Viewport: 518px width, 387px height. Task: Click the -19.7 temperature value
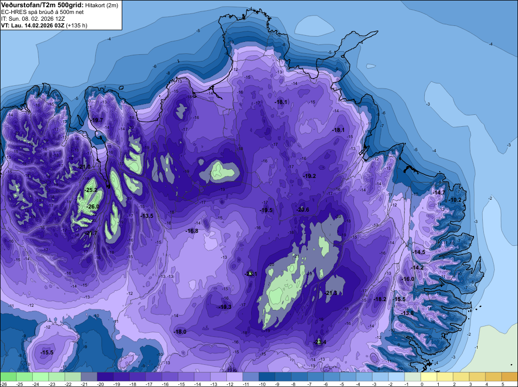pyautogui.click(x=97, y=120)
